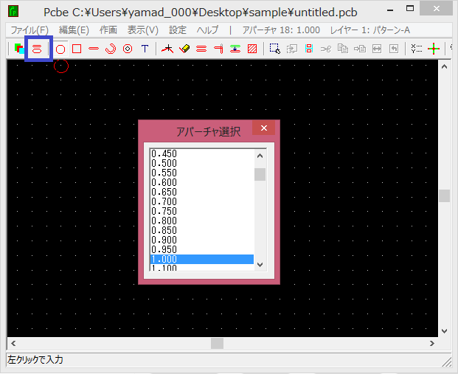Close the アパーチャ選択 dialog

[263, 128]
